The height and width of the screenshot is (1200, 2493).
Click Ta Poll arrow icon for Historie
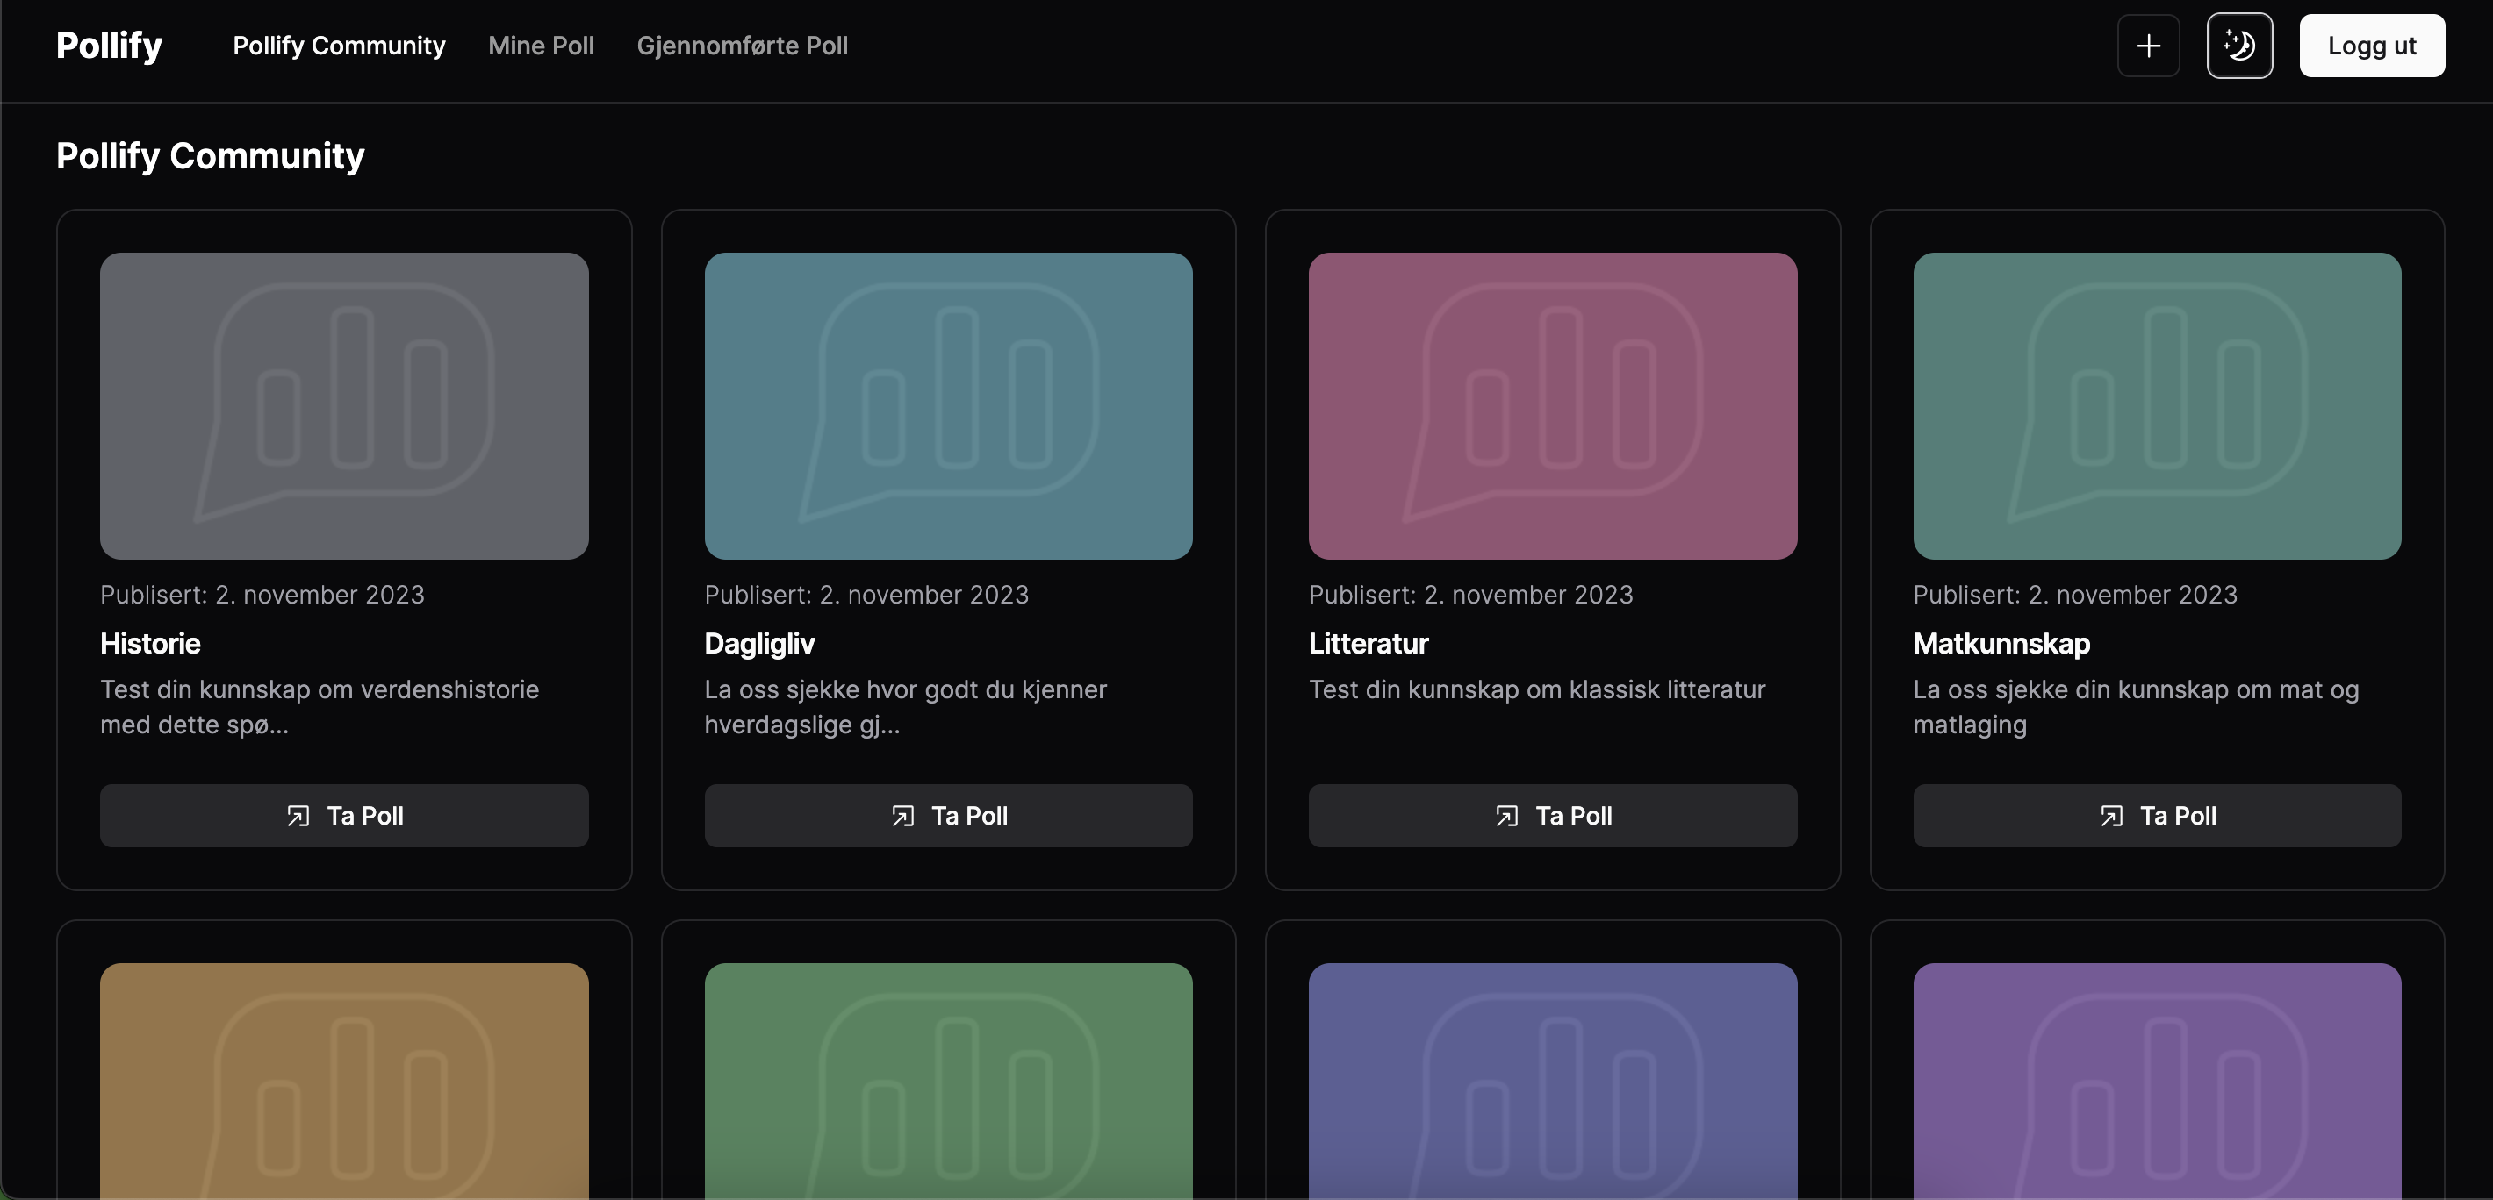298,816
